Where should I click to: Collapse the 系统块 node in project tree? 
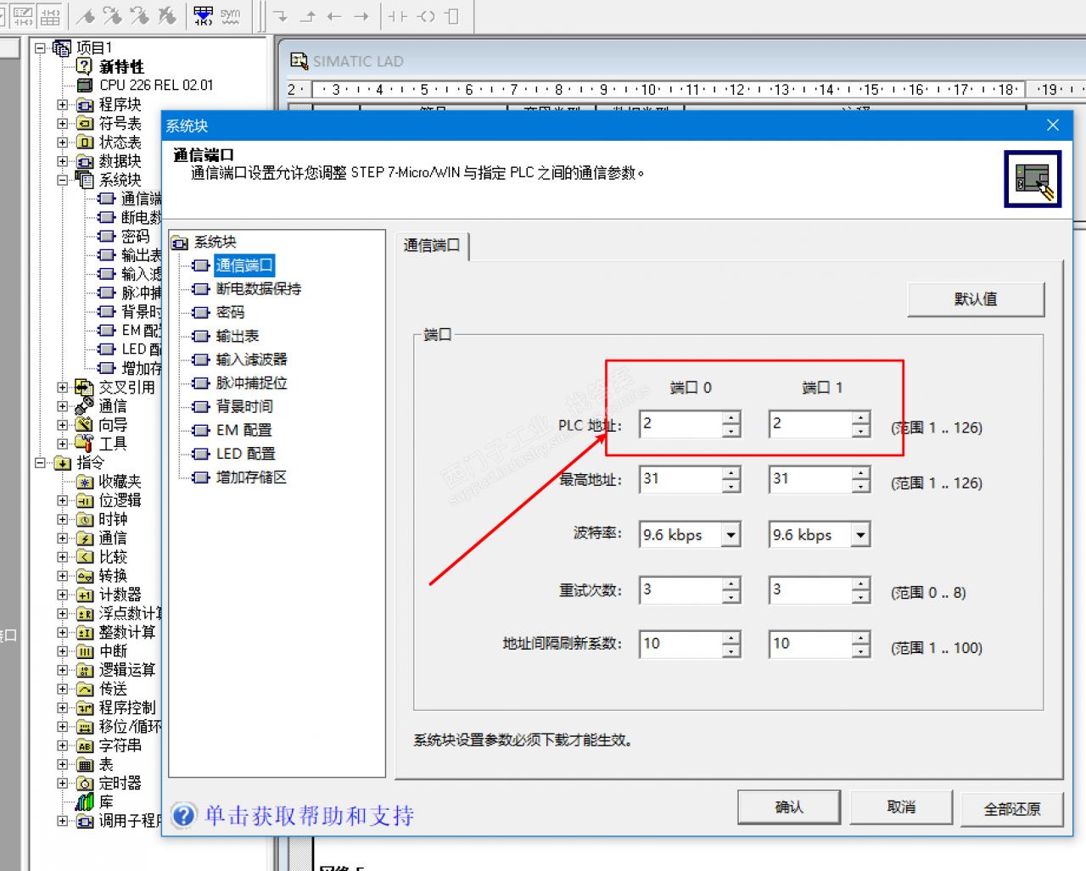[62, 180]
